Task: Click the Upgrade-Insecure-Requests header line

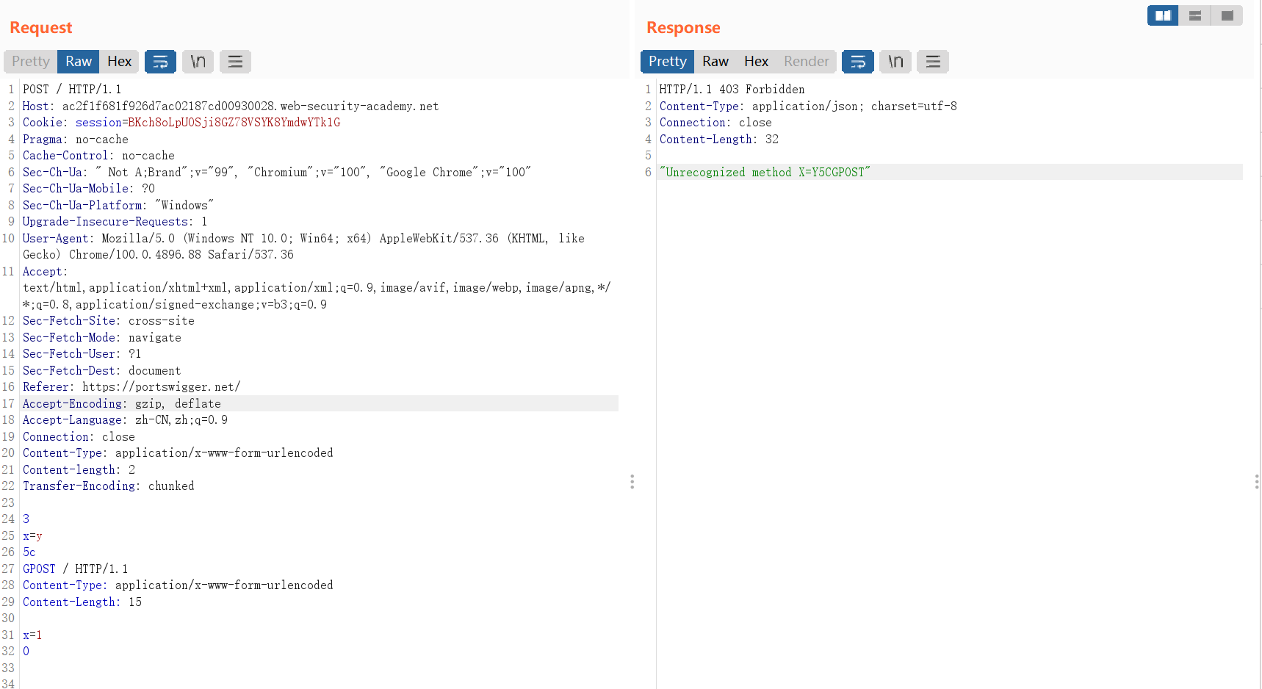Action: [x=115, y=222]
